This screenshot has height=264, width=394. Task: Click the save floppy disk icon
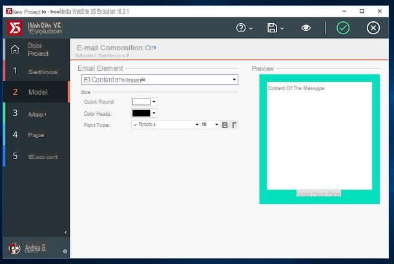pyautogui.click(x=272, y=28)
